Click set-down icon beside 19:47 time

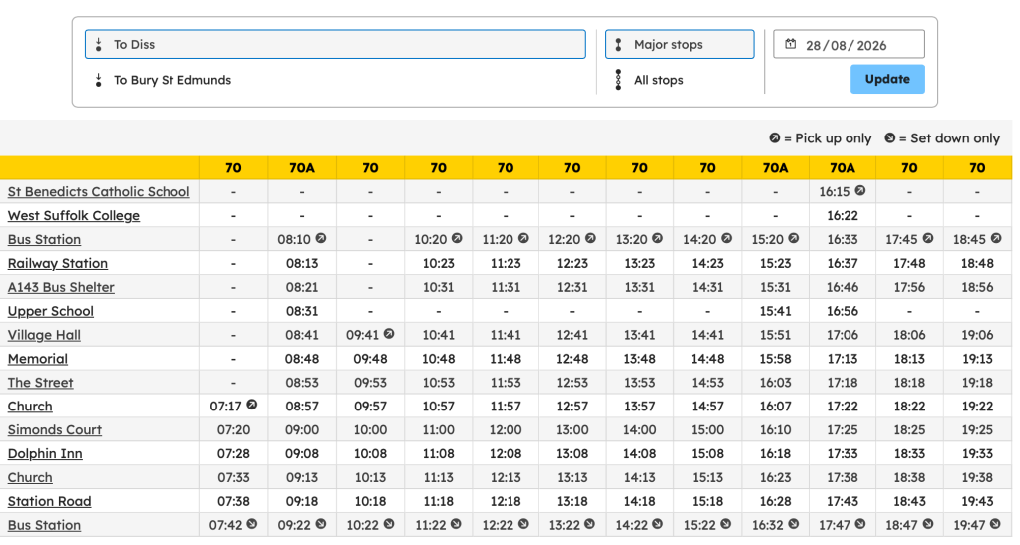coord(995,523)
